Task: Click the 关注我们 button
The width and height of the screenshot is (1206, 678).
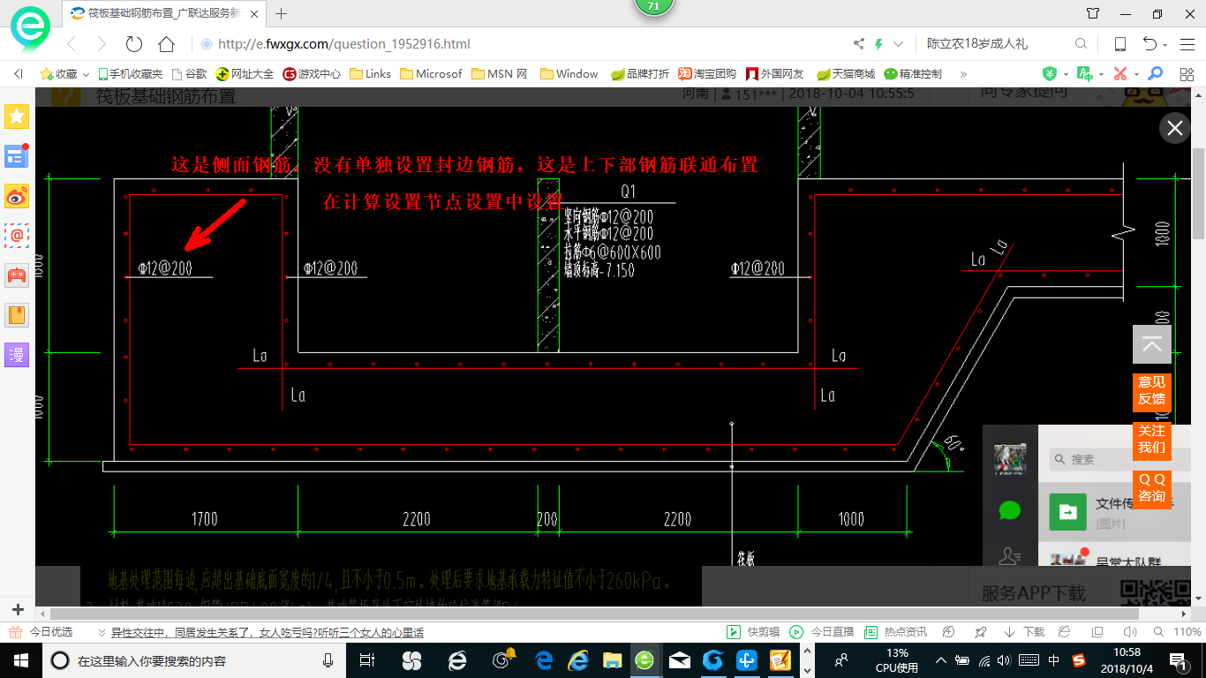Action: (1152, 440)
